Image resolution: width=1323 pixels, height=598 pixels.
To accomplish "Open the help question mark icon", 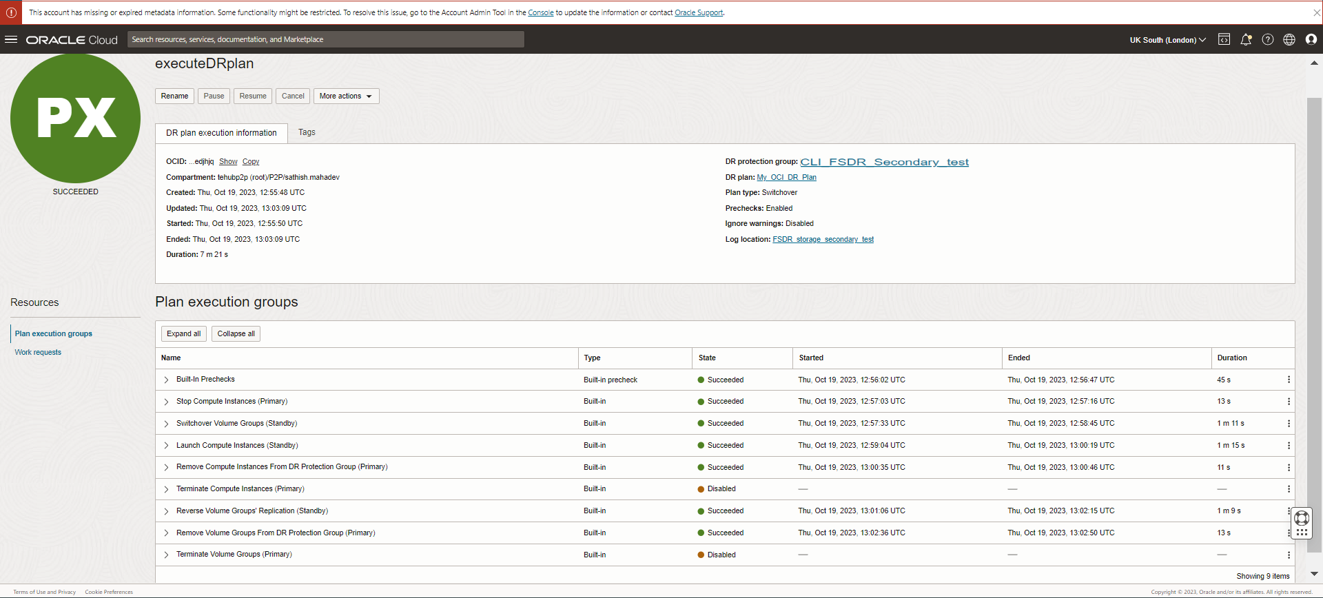I will 1268,39.
